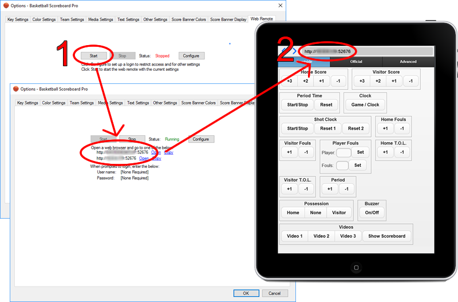The image size is (458, 302).
Task: Tap the browser forward arrow on the tablet
Action: click(294, 51)
